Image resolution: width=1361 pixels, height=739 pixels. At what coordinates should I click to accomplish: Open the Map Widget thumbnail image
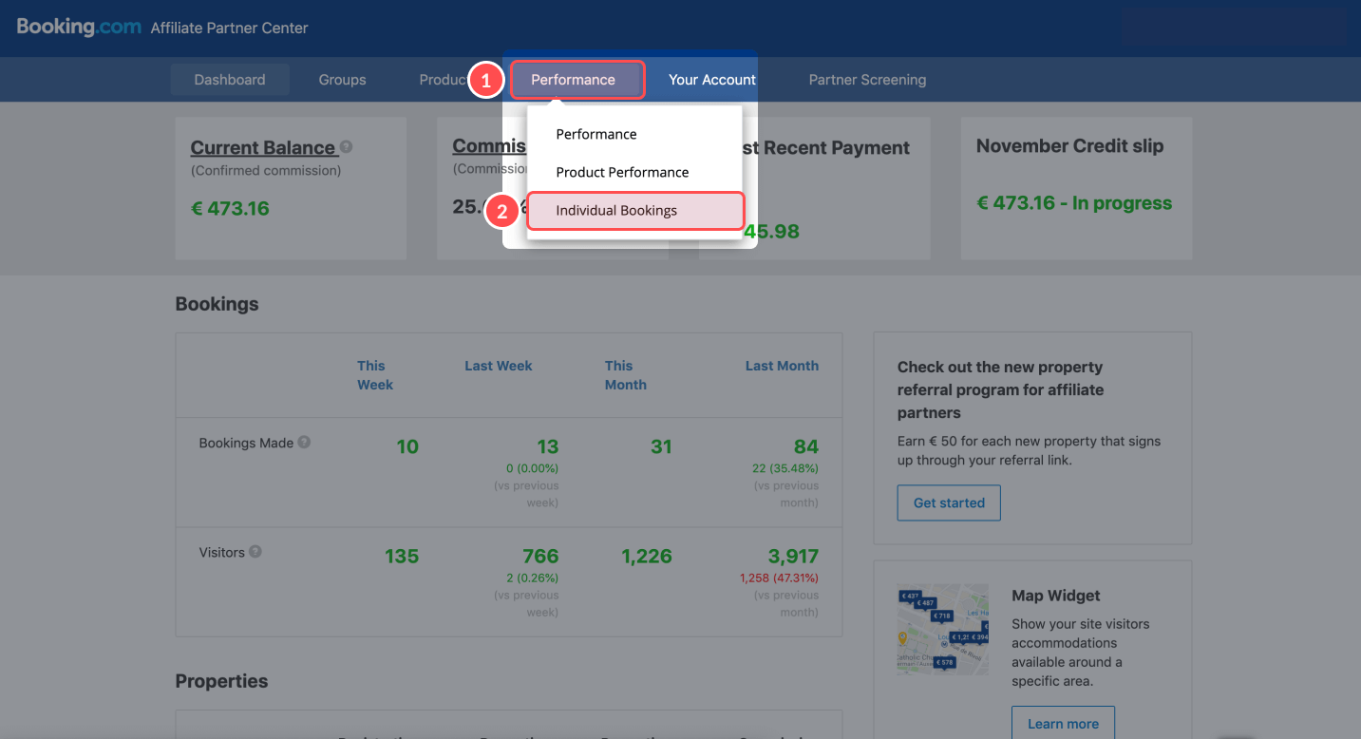[943, 629]
